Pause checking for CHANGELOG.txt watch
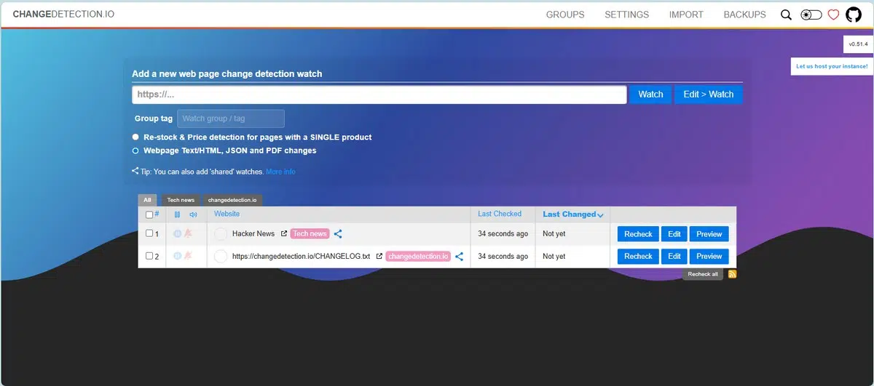Viewport: 874px width, 386px height. (177, 256)
